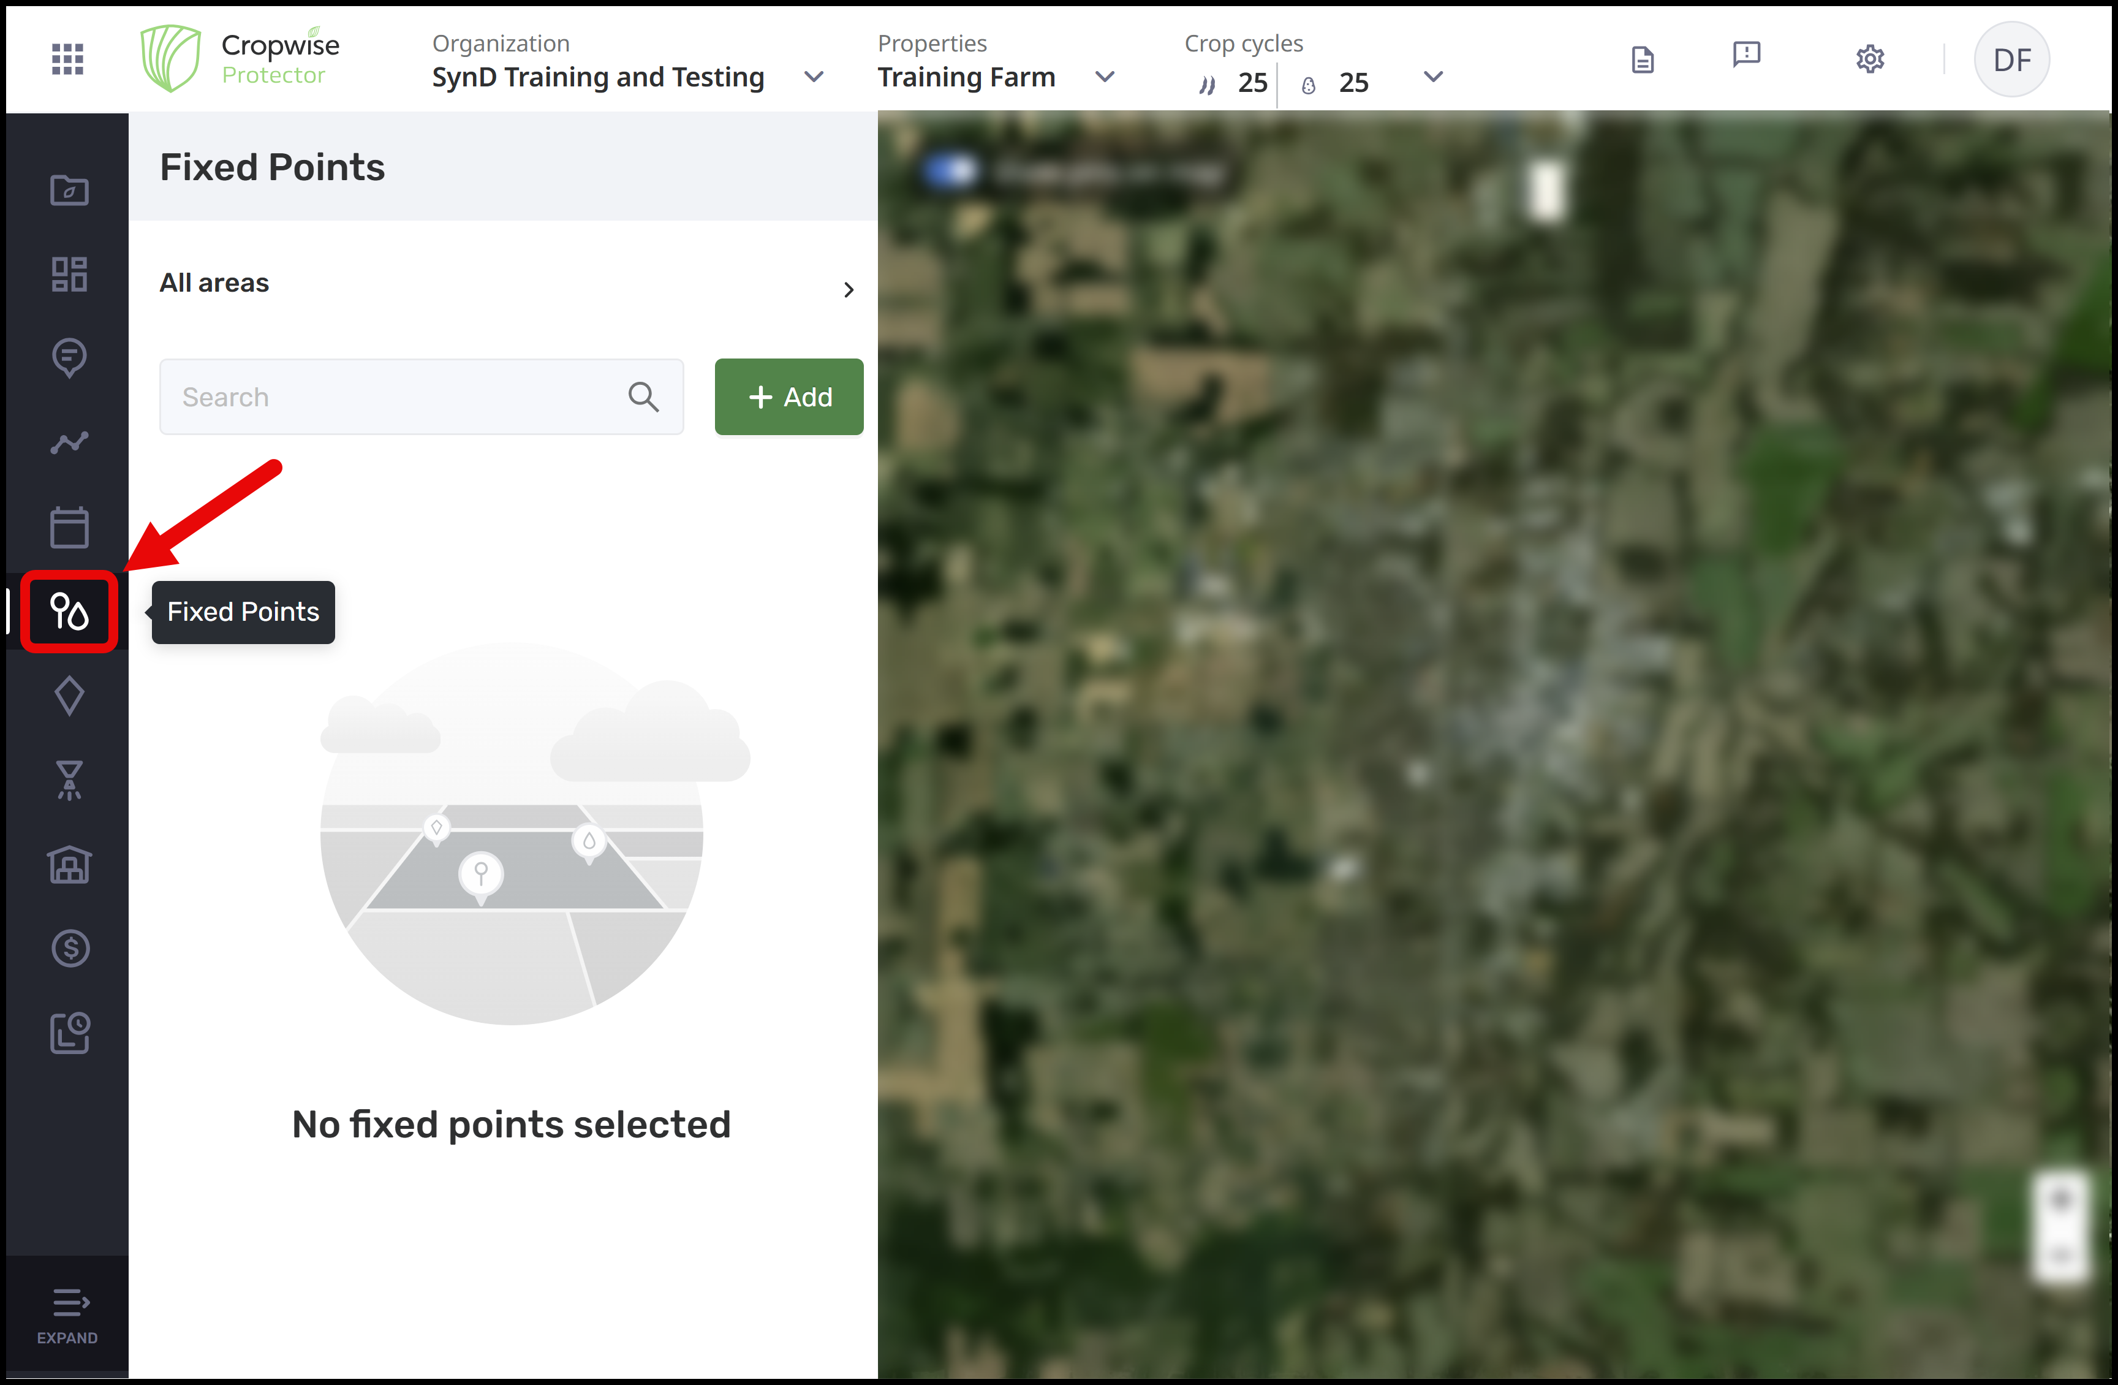The width and height of the screenshot is (2118, 1385).
Task: Open the Crop cycles dropdown
Action: tap(1433, 77)
